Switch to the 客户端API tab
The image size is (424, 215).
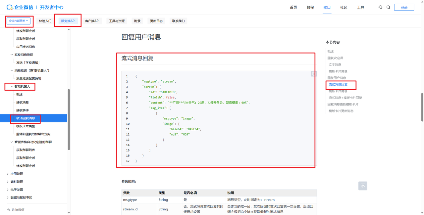[92, 21]
